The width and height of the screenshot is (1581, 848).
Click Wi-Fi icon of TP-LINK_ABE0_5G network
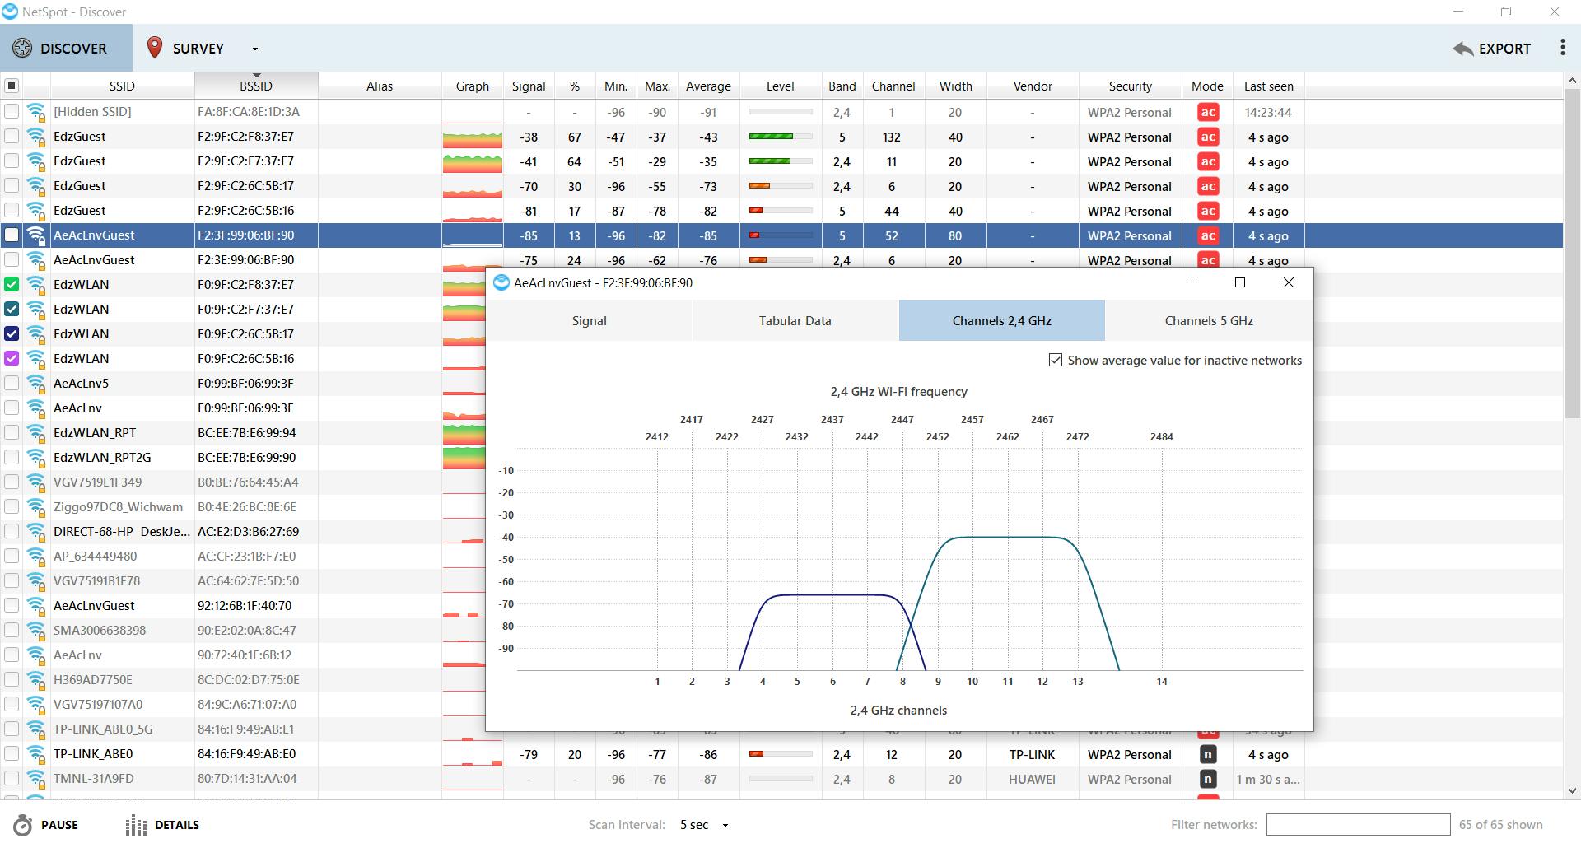tap(36, 729)
